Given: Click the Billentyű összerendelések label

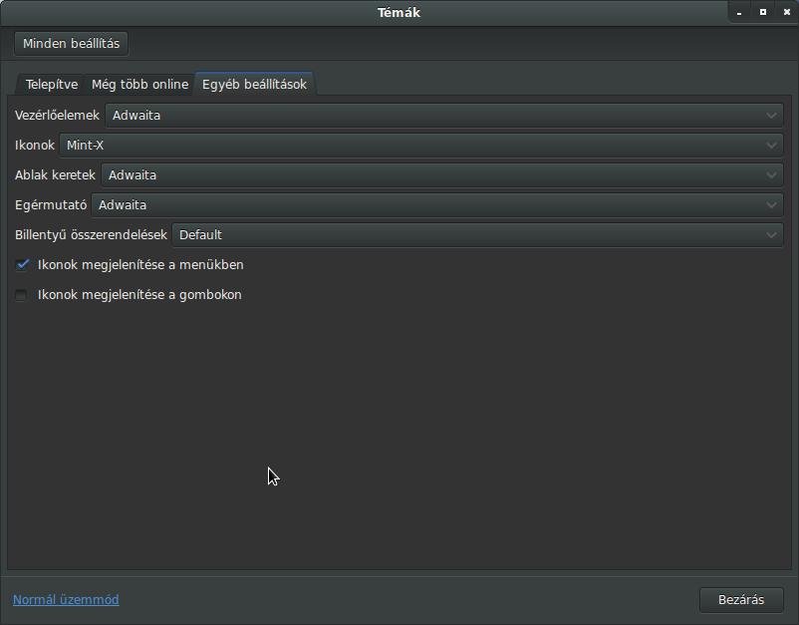Looking at the screenshot, I should 91,235.
